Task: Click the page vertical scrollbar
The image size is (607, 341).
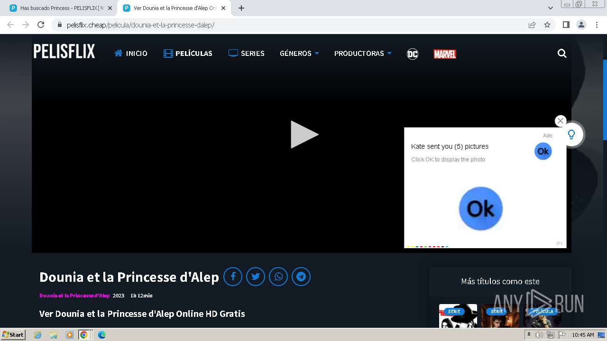Action: coord(605,99)
